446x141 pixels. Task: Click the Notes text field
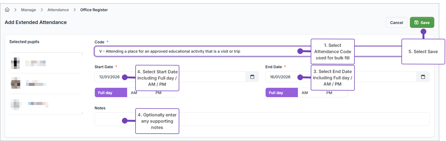coord(273,119)
